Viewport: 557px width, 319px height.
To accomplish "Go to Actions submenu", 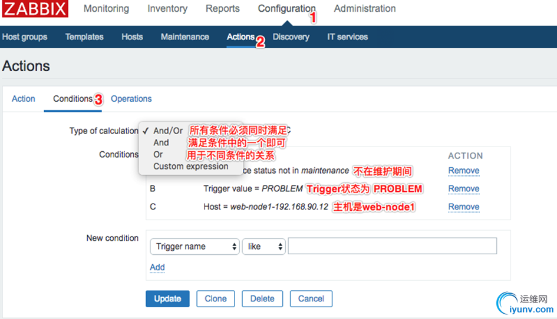I will (241, 37).
